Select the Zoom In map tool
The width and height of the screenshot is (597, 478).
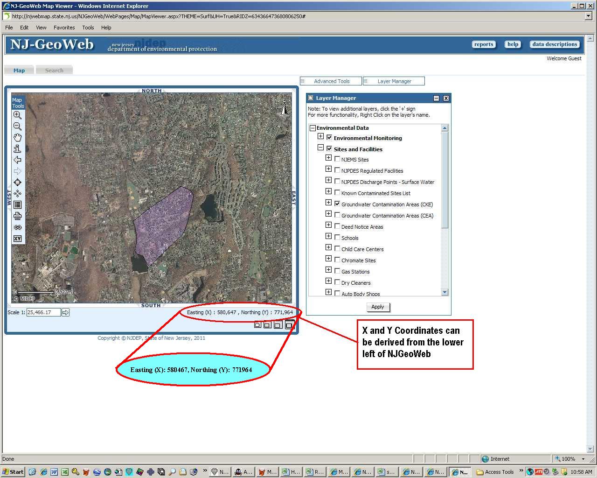[x=17, y=115]
